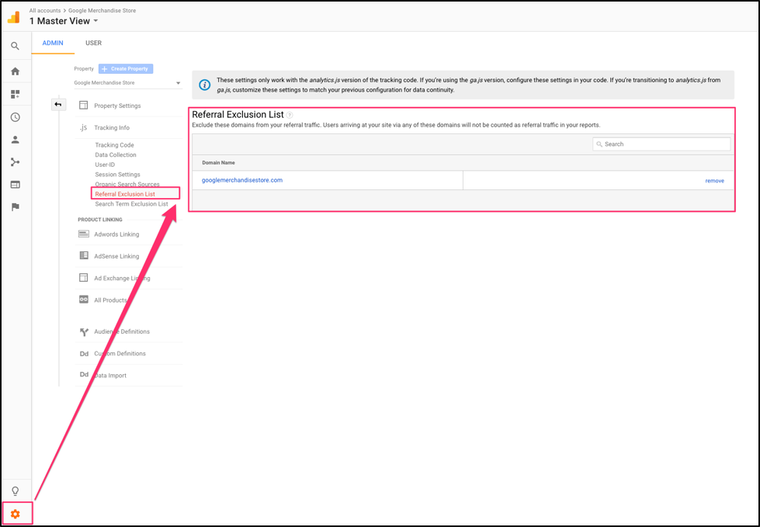Select Organic Search Sources item
760x527 pixels.
tap(127, 184)
